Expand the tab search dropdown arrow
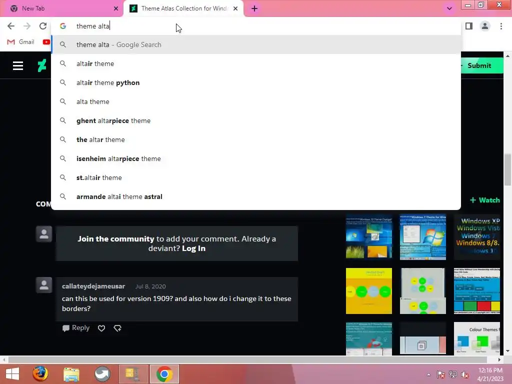Image resolution: width=512 pixels, height=384 pixels. point(449,8)
